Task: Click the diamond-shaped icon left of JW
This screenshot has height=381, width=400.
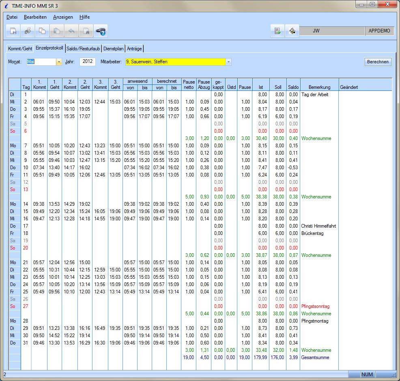Action: (292, 31)
